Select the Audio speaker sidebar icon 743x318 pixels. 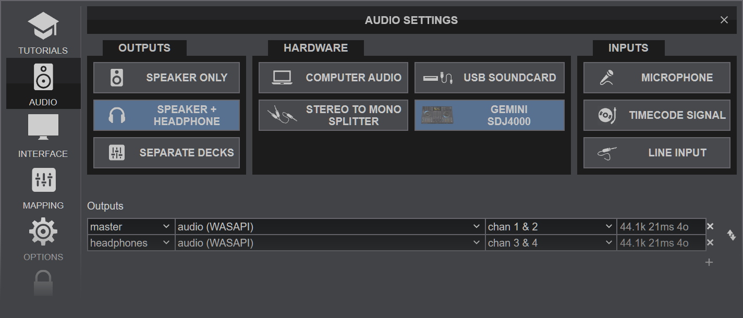coord(43,83)
